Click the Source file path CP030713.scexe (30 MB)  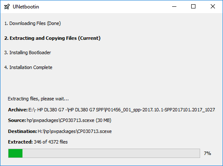(x=69, y=120)
